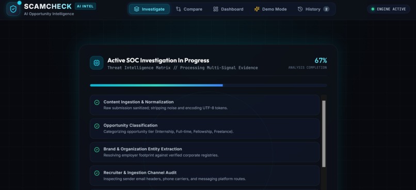
Task: Click the steps list scrollbar thumb
Action: pyautogui.click(x=324, y=134)
